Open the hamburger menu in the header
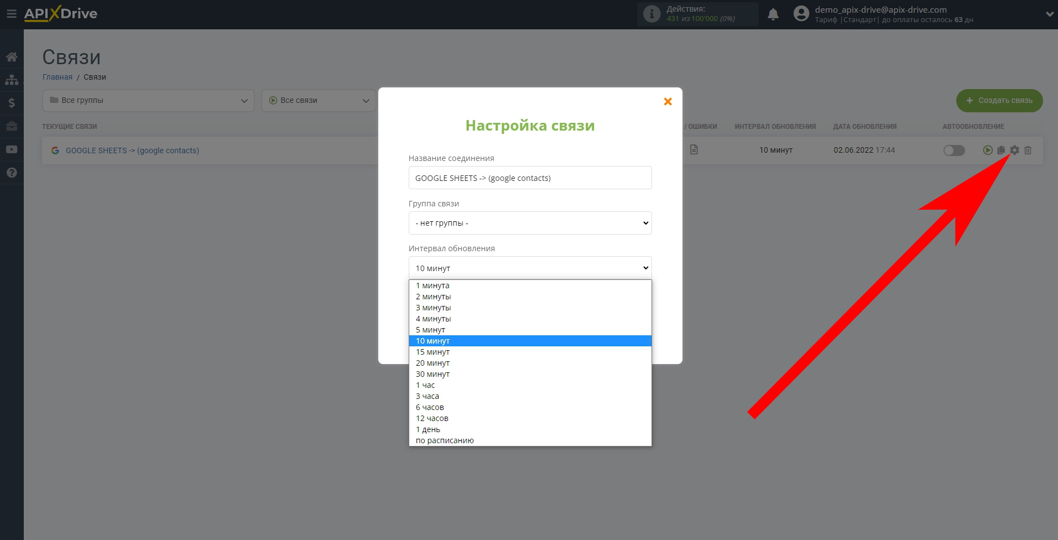This screenshot has height=540, width=1058. (11, 14)
